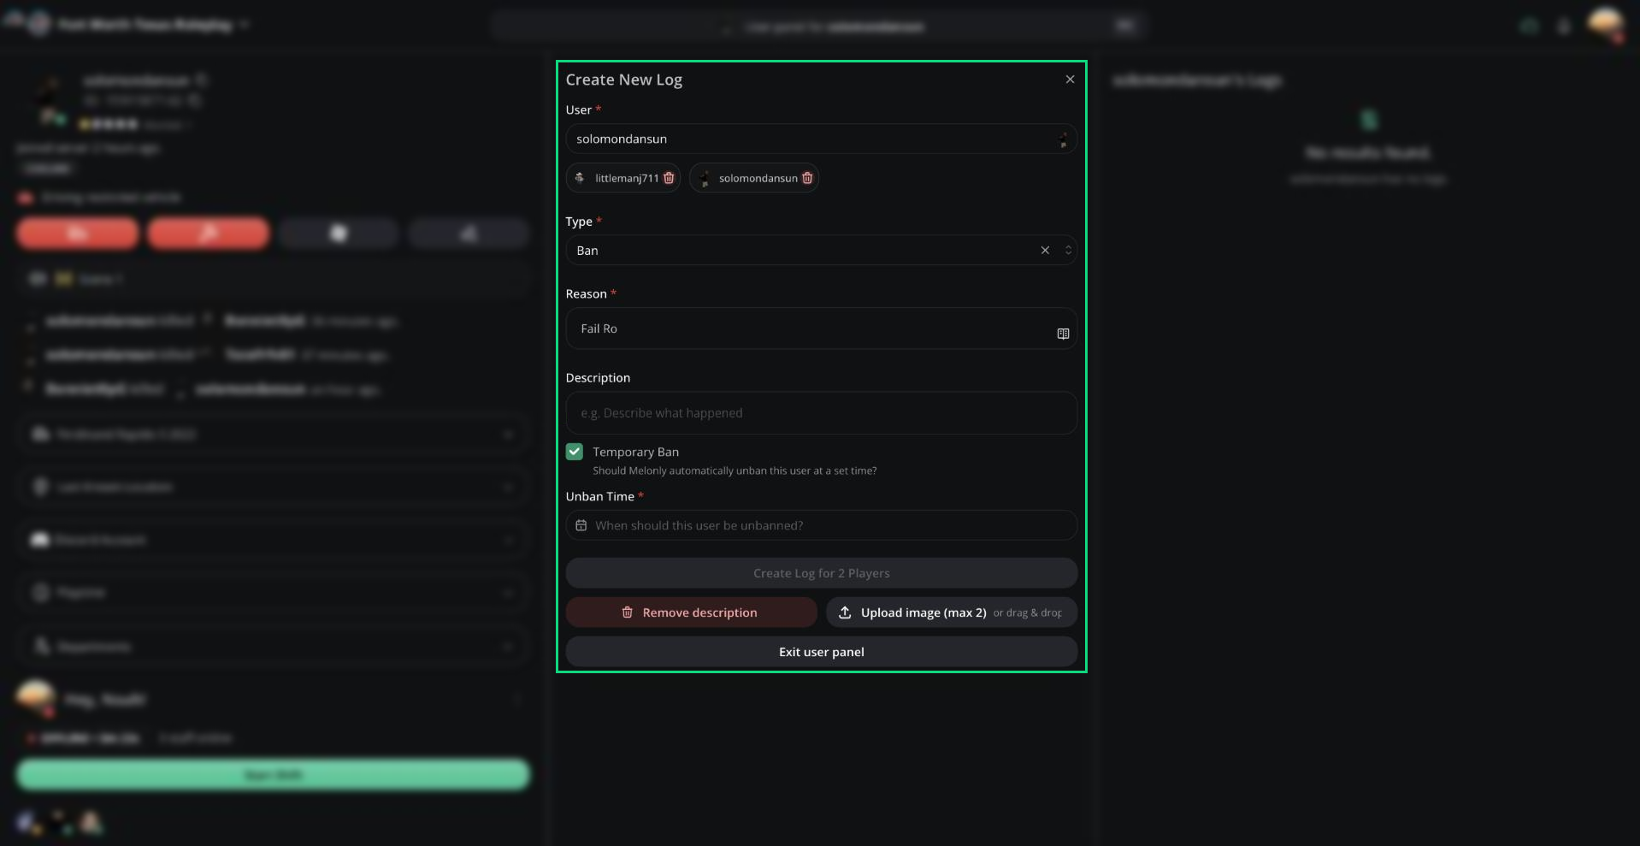The image size is (1640, 846).
Task: Remove littlemanj711 using its trash icon
Action: 669,178
